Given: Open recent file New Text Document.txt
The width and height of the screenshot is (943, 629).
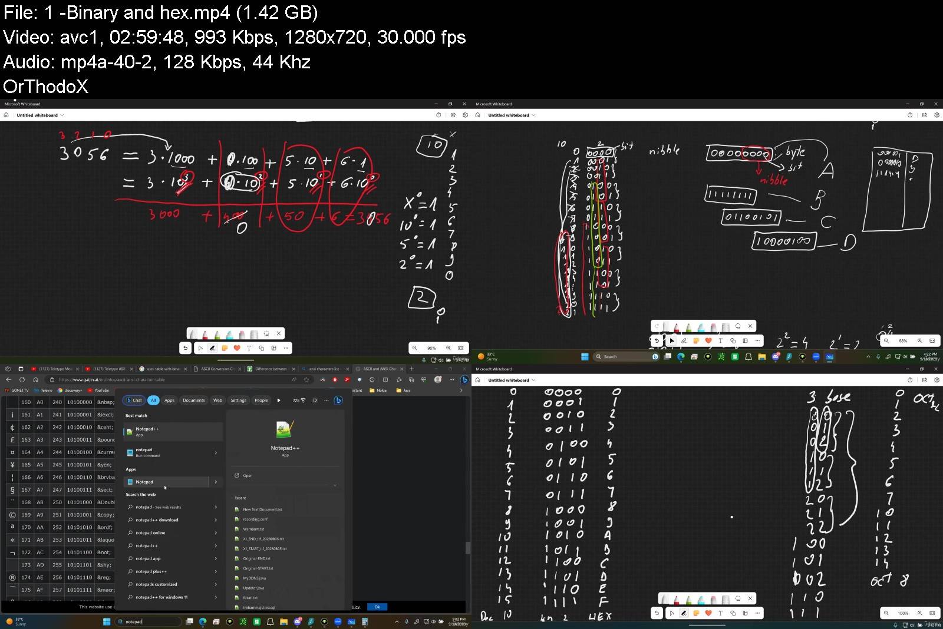Looking at the screenshot, I should (x=262, y=509).
